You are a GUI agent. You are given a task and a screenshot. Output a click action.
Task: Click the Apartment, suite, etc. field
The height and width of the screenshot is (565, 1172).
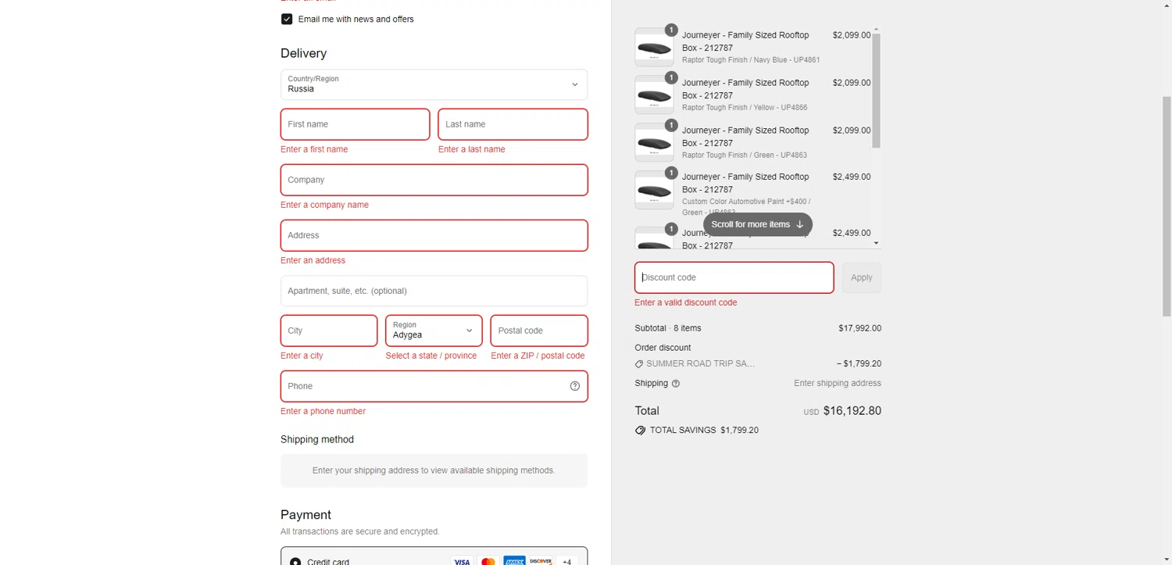(434, 291)
